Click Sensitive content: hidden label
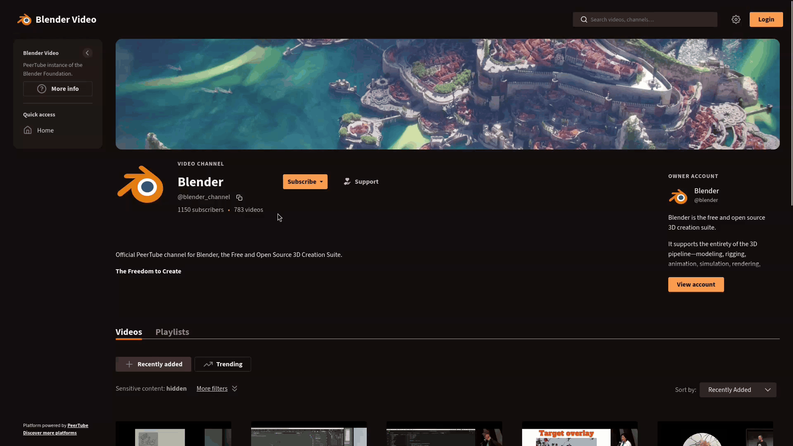The width and height of the screenshot is (793, 446). pyautogui.click(x=151, y=389)
